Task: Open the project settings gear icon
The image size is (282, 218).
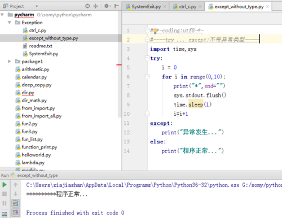Action: click(107, 6)
